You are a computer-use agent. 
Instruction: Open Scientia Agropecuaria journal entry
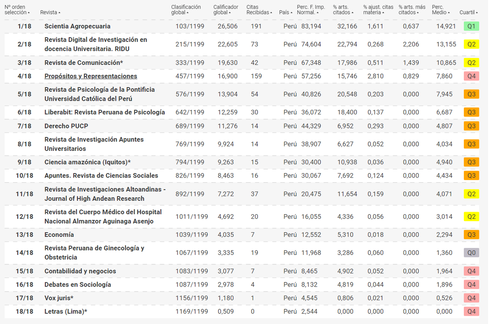coord(77,26)
